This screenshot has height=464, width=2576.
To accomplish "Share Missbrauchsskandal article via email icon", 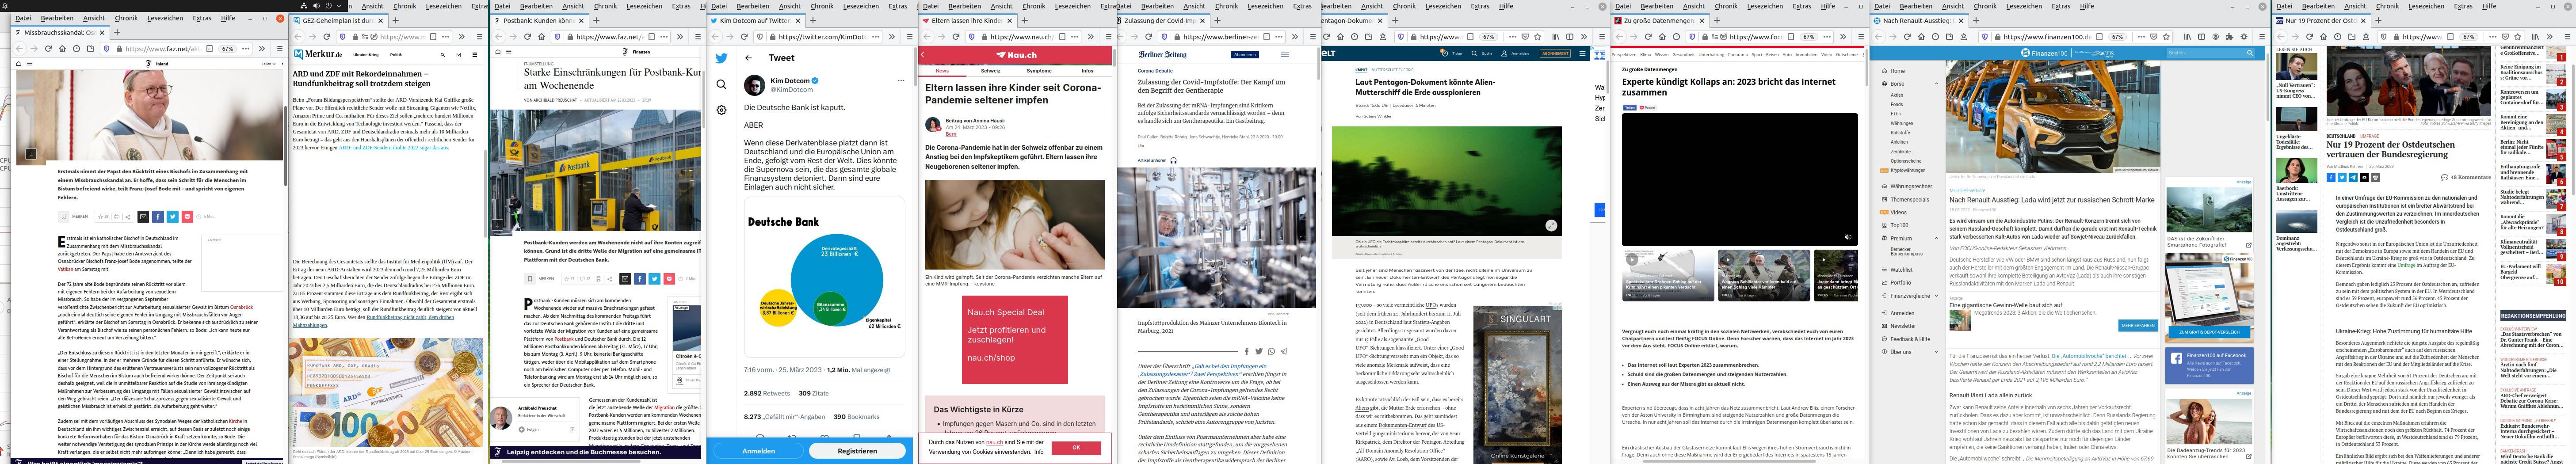I will pyautogui.click(x=143, y=216).
